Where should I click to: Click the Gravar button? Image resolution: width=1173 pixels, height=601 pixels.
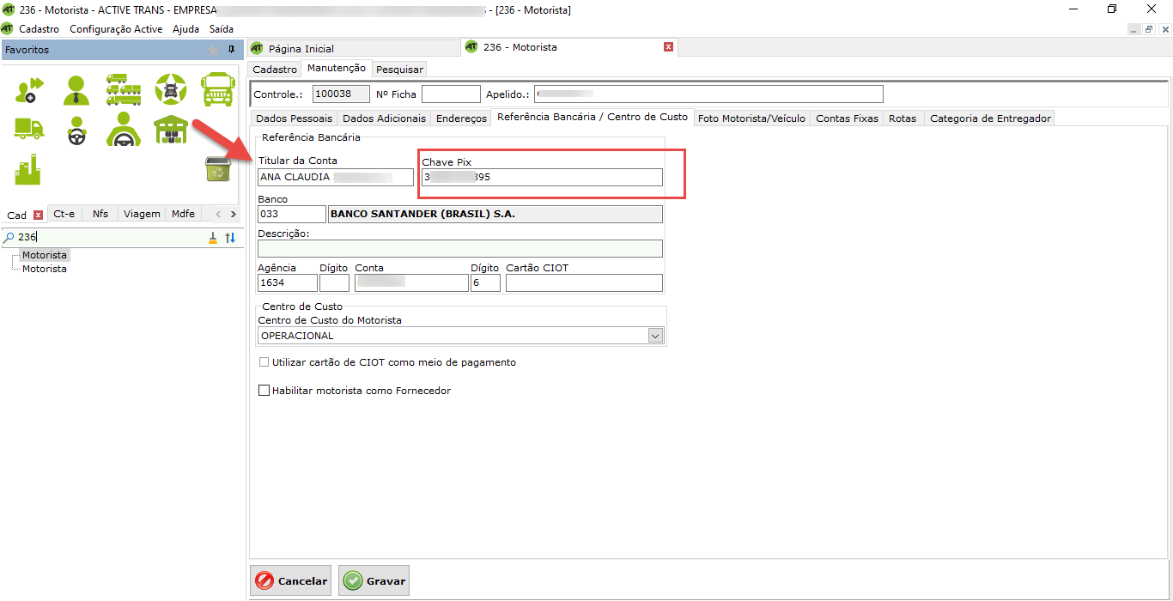374,581
